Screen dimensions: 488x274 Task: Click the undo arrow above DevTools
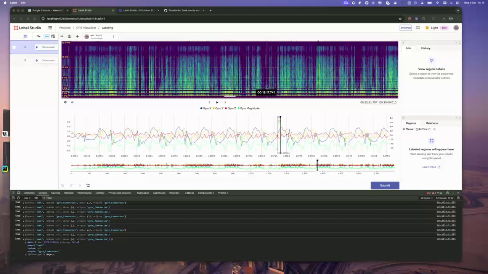(63, 185)
